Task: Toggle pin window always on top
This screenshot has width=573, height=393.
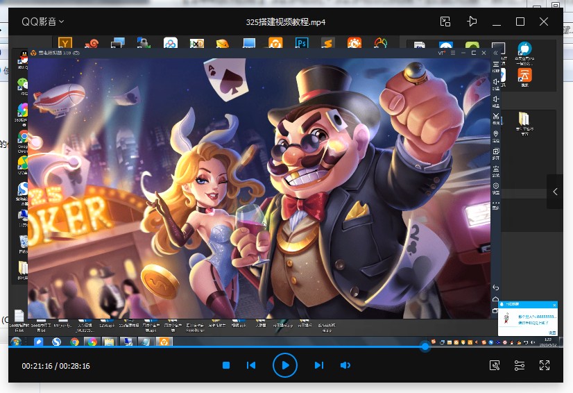Action: (472, 22)
